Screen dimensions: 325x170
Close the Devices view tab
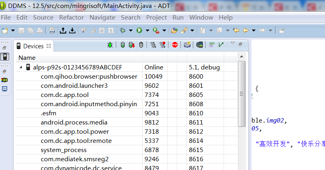coord(49,46)
